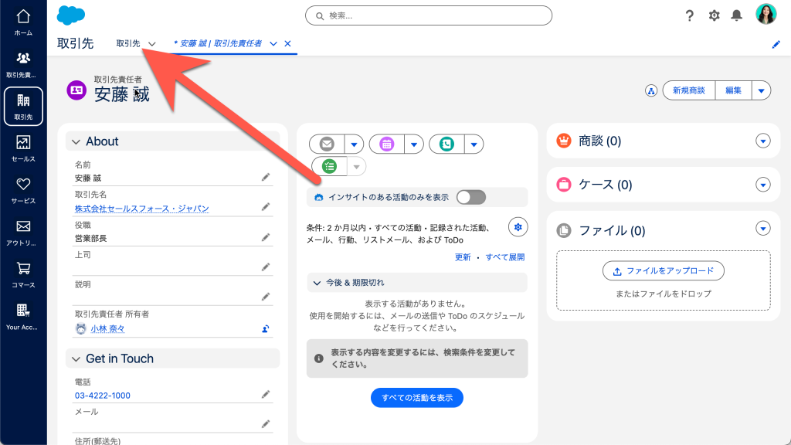791x445 pixels.
Task: Open the call button dropdown arrow
Action: (474, 144)
